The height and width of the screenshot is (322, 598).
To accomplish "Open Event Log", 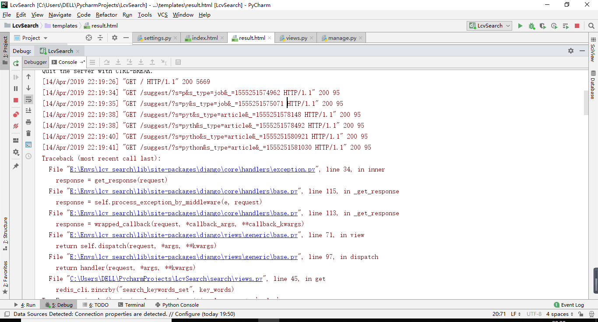I will tap(569, 305).
